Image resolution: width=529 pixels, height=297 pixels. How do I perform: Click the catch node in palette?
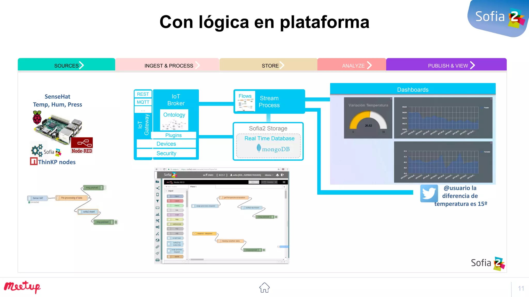[x=175, y=201]
